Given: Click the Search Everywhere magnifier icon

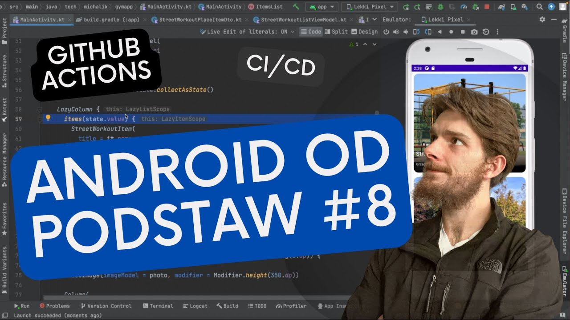Looking at the screenshot, I should pyautogui.click(x=540, y=7).
